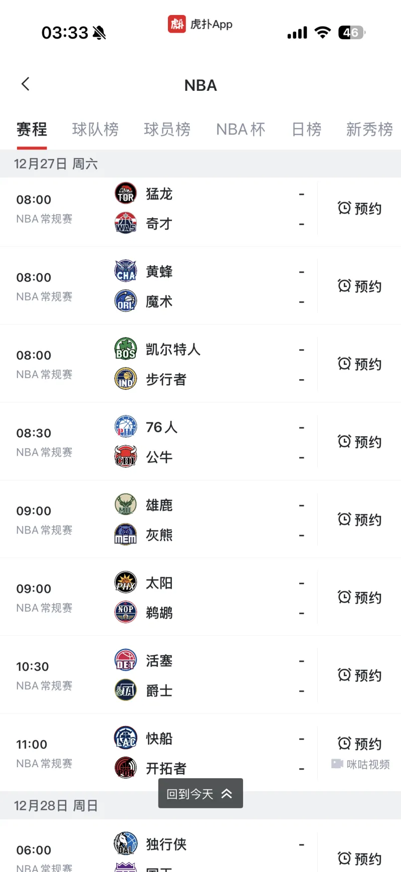Select the 日榜 tab

[x=306, y=129]
